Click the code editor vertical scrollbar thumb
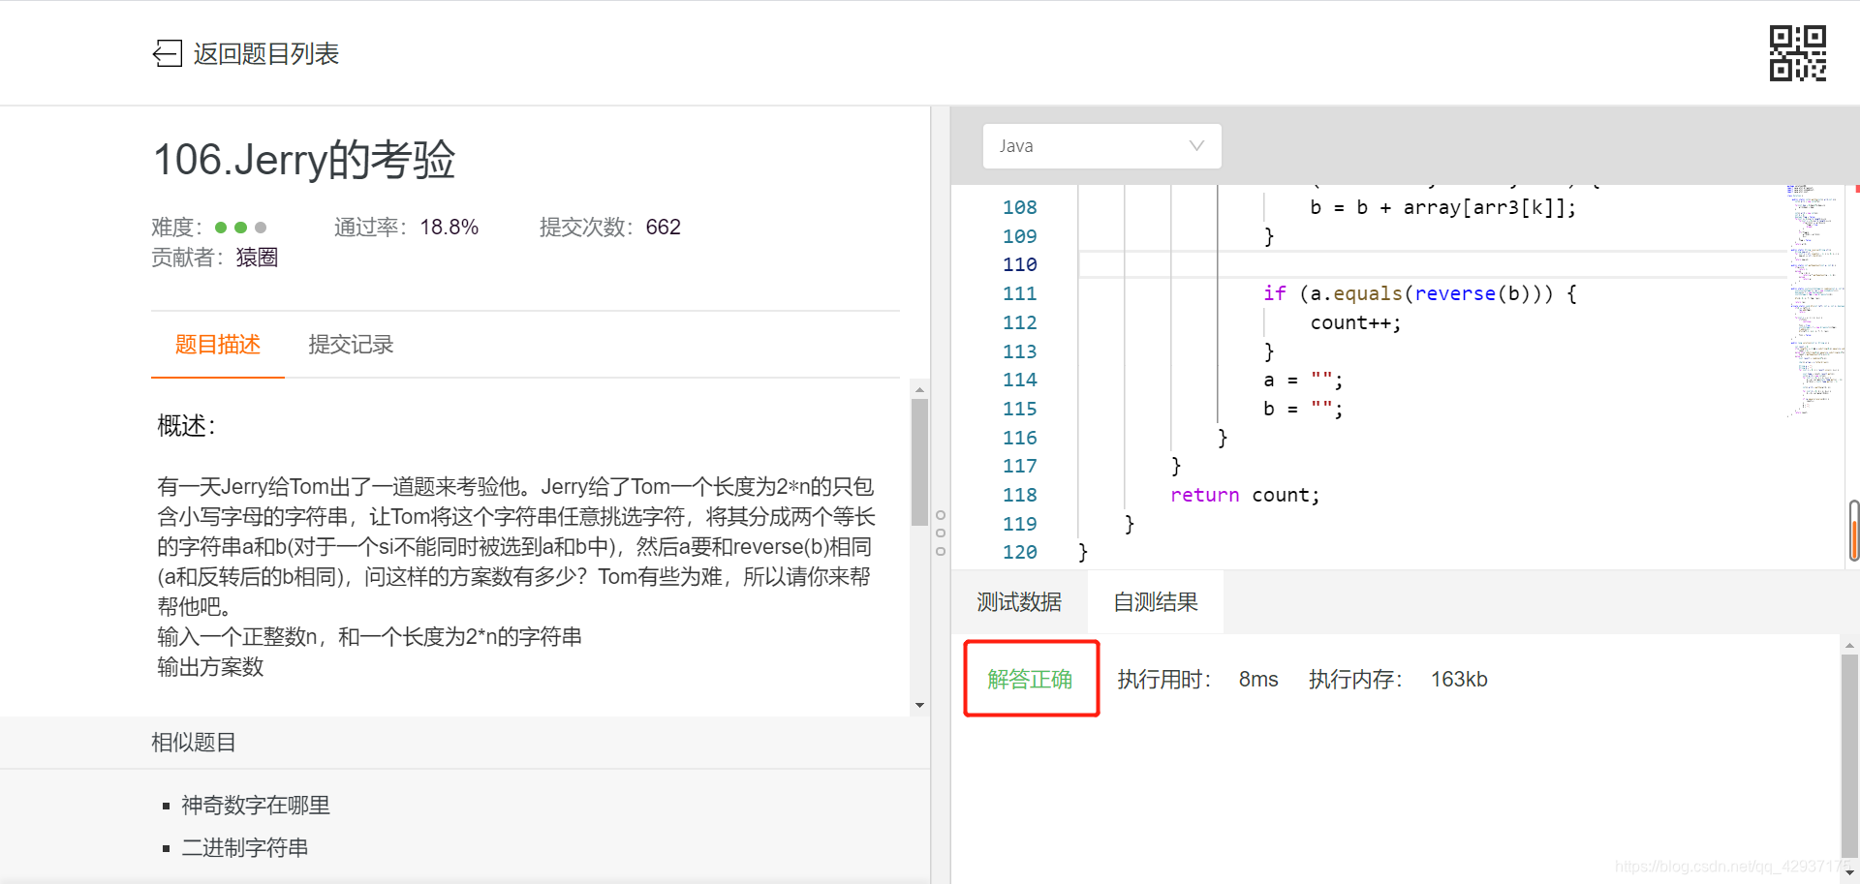This screenshot has width=1860, height=884. [1854, 531]
